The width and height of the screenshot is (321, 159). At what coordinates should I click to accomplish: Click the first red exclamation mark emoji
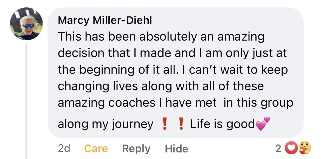[x=165, y=124]
